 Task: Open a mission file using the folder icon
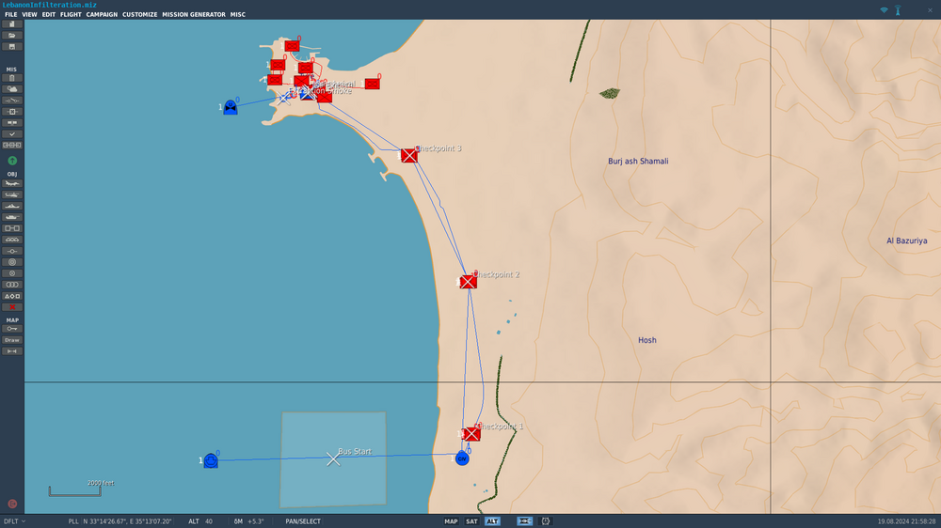12,36
